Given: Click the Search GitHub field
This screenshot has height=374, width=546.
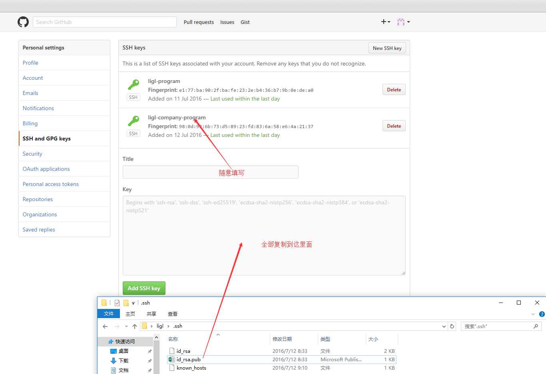Looking at the screenshot, I should coord(105,22).
